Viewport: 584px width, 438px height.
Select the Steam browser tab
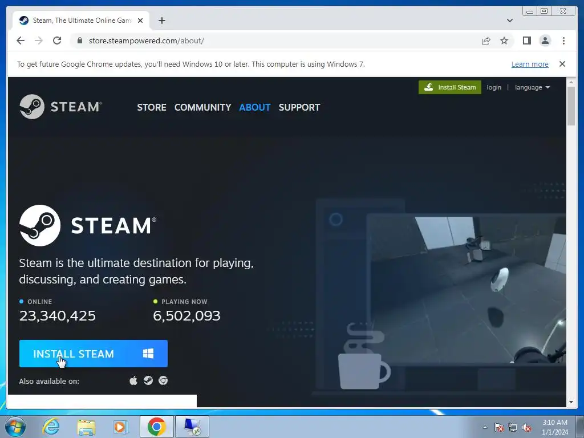tap(81, 21)
